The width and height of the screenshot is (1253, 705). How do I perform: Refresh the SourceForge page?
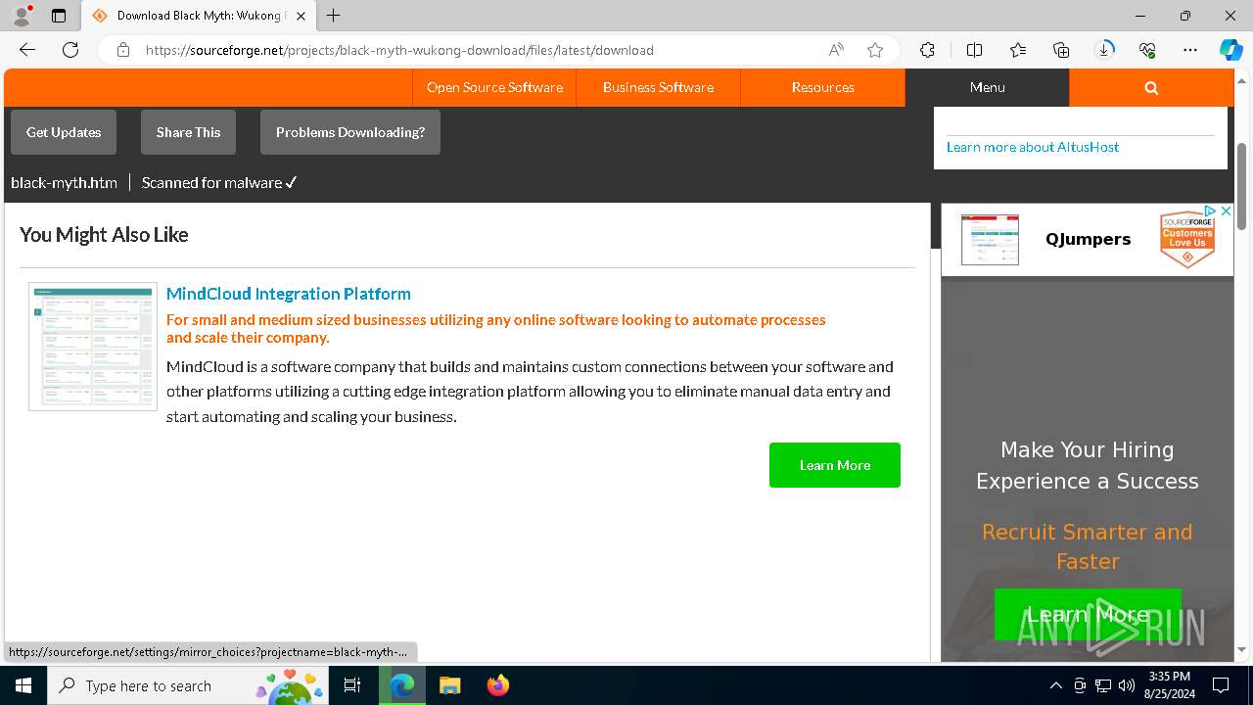tap(70, 50)
